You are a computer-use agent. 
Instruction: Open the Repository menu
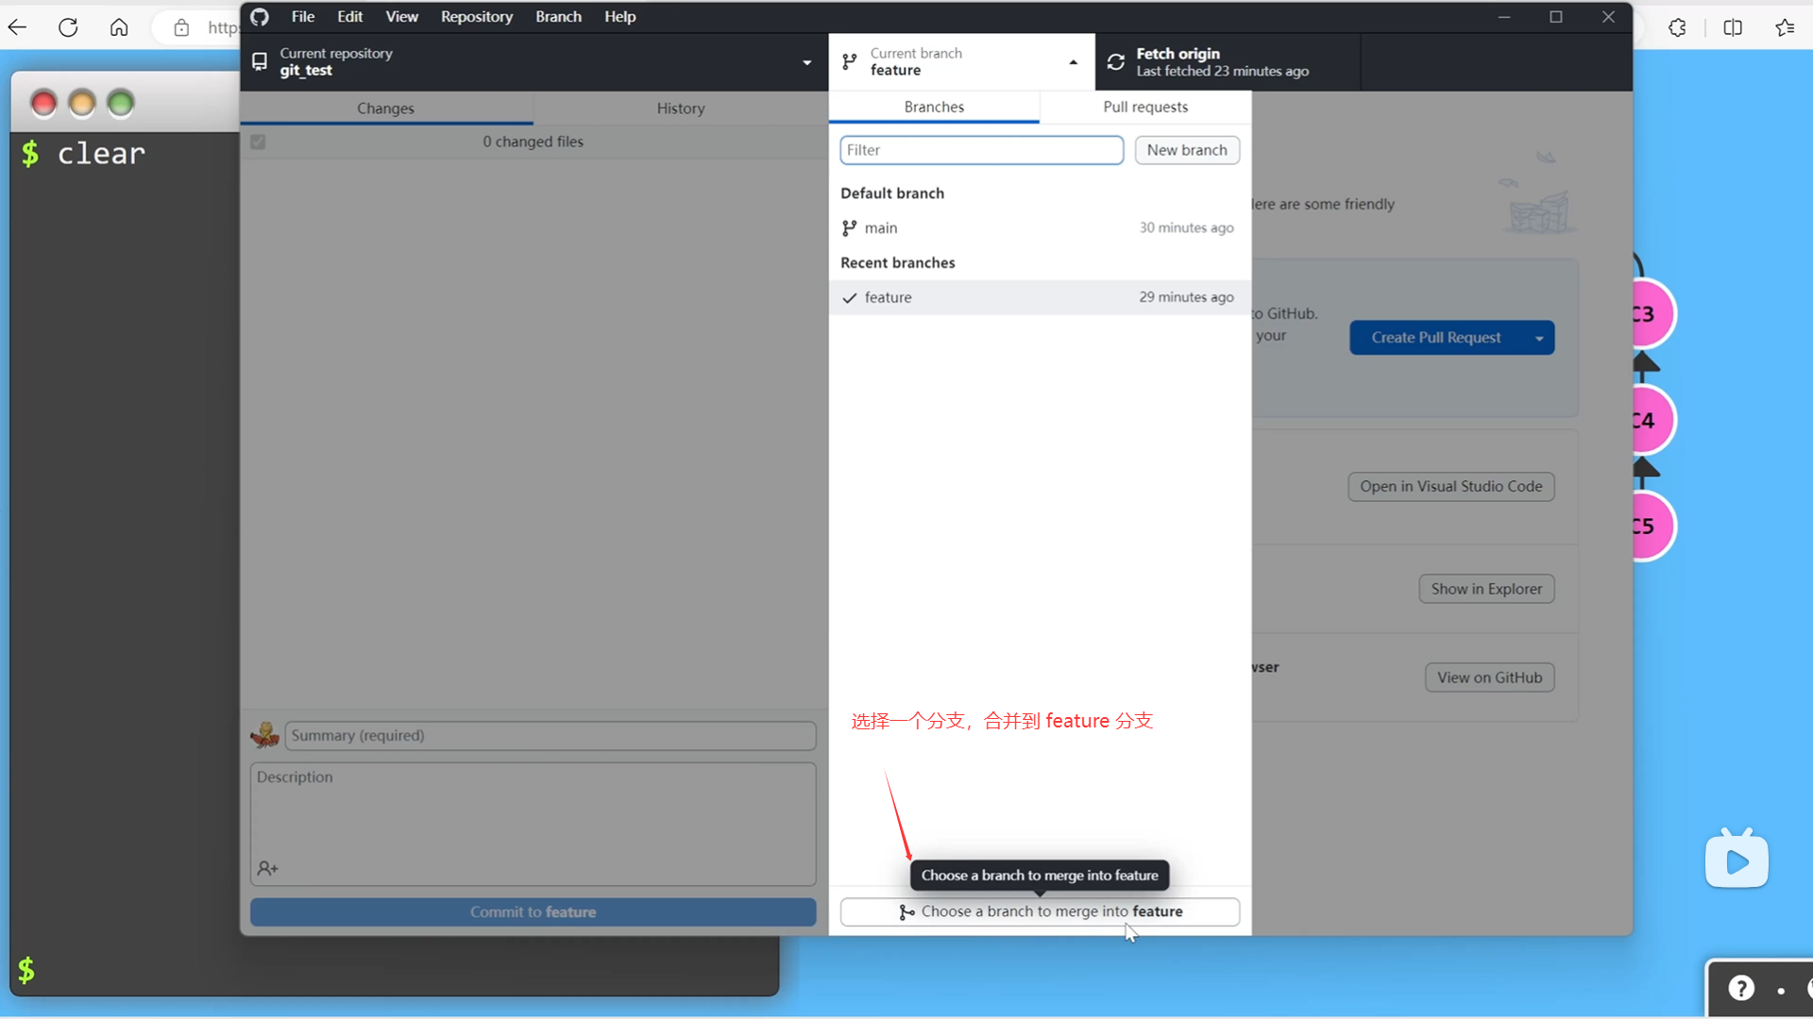tap(476, 17)
